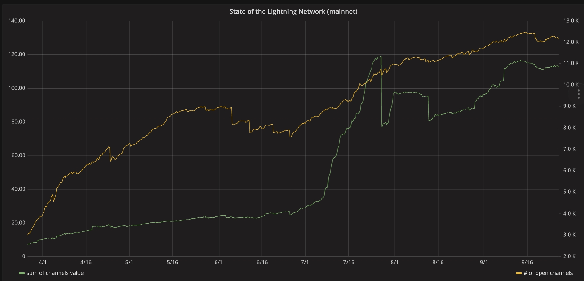This screenshot has width=584, height=281.
Task: Pick the 4.0 K right axis label
Action: pyautogui.click(x=569, y=213)
